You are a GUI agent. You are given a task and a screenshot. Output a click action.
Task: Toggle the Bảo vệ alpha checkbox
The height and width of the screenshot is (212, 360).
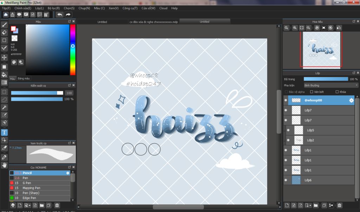click(x=286, y=92)
